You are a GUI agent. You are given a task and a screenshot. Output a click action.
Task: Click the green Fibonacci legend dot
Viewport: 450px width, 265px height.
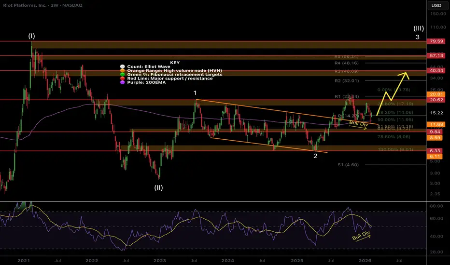pos(123,75)
